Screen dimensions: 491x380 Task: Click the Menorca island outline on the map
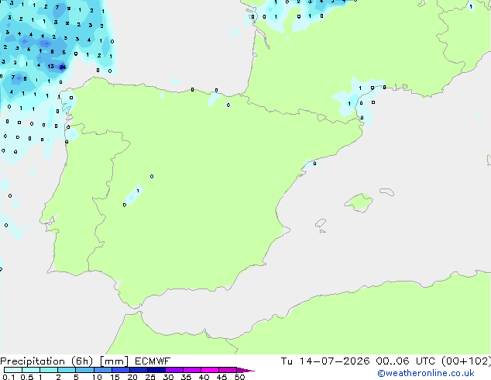tap(387, 192)
